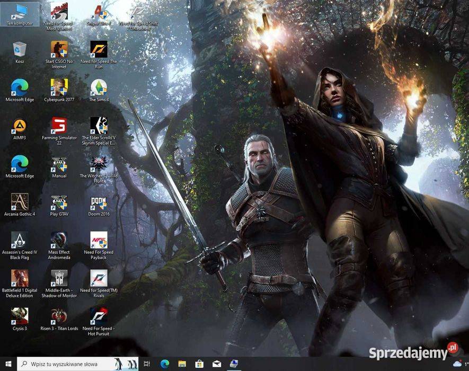Click The Sims 4 shortcut
469x371 pixels.
(99, 87)
